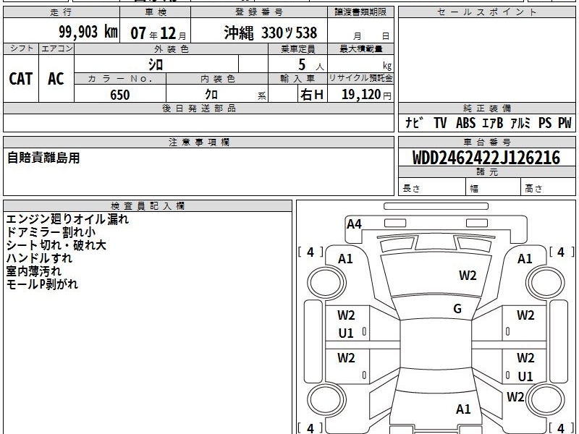Click the A4 mark on the front bumper

tap(354, 224)
